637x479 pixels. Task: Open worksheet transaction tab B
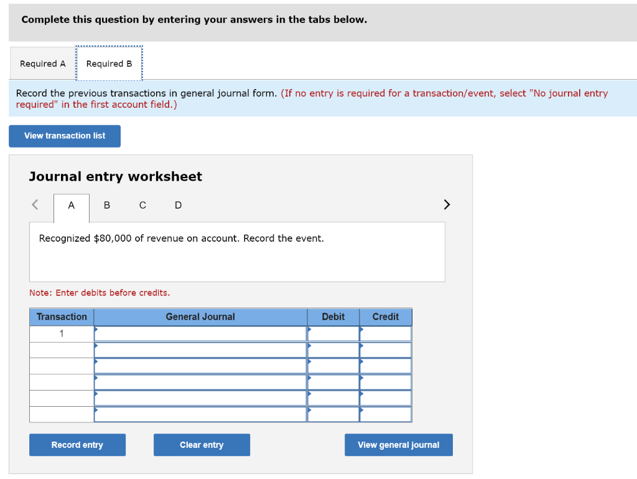coord(106,206)
